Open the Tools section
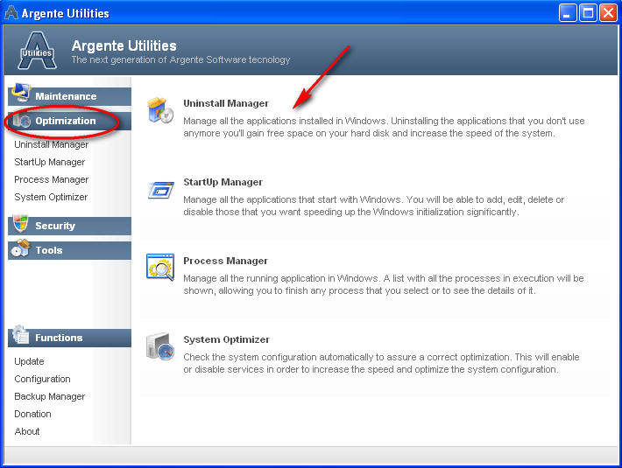Viewport: 622px width, 468px height. (x=69, y=251)
